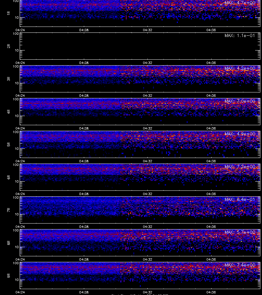Click inside the 3R spectrogram panel
Viewport: 262px width, 295px height.
[140, 79]
